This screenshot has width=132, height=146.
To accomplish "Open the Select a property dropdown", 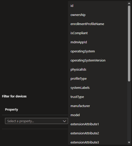I will tap(37, 121).
